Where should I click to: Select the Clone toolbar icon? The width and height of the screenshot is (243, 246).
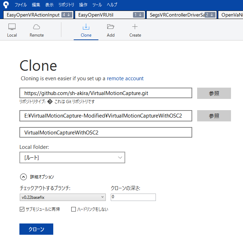click(86, 30)
